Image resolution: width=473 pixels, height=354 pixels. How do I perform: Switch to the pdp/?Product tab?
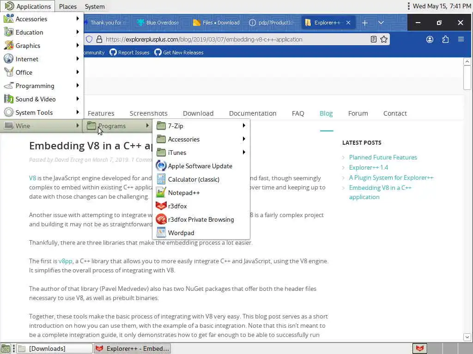[x=272, y=23]
